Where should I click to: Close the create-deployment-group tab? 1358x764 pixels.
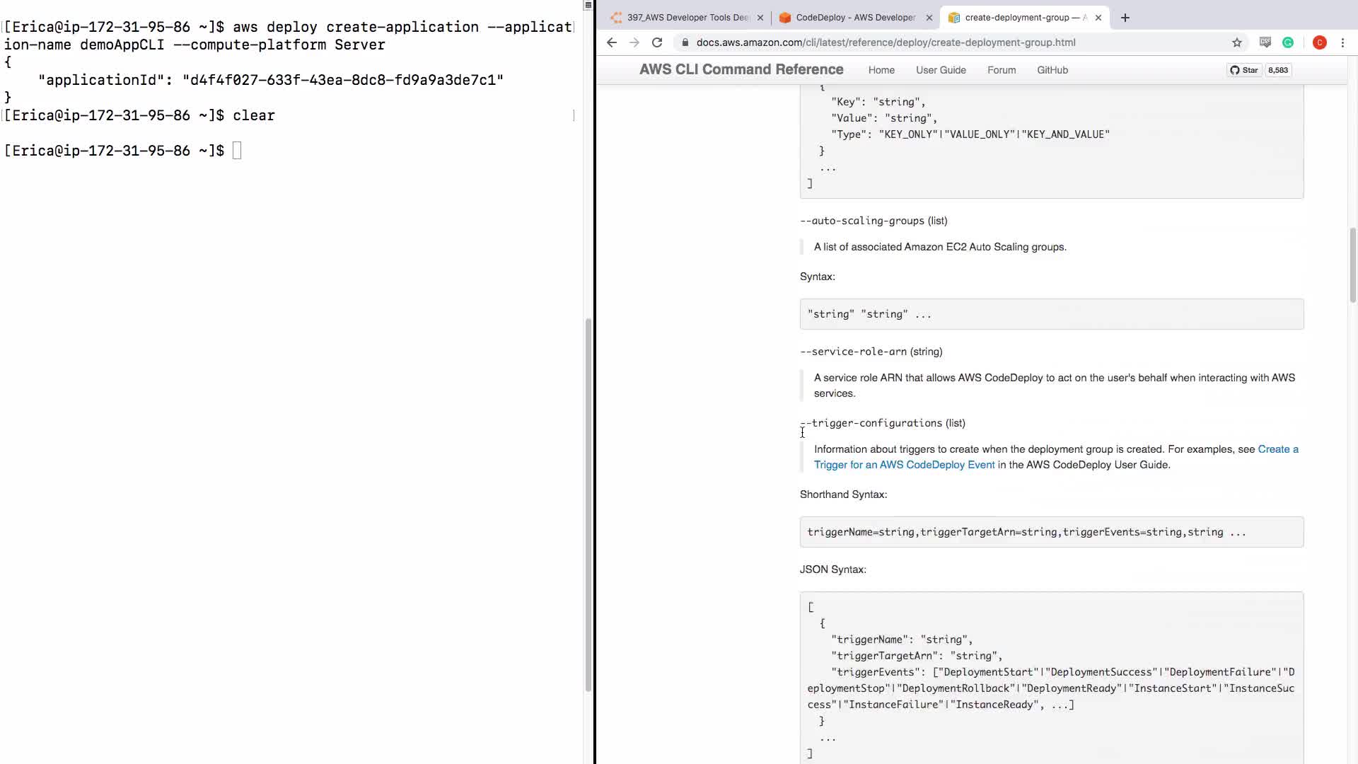pos(1098,18)
